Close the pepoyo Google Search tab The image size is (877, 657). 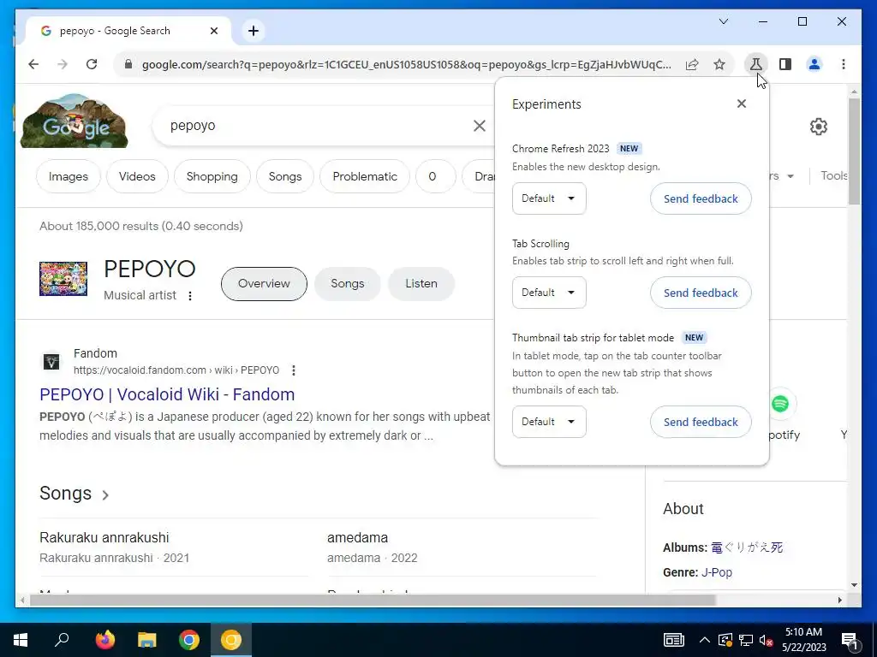pos(213,31)
